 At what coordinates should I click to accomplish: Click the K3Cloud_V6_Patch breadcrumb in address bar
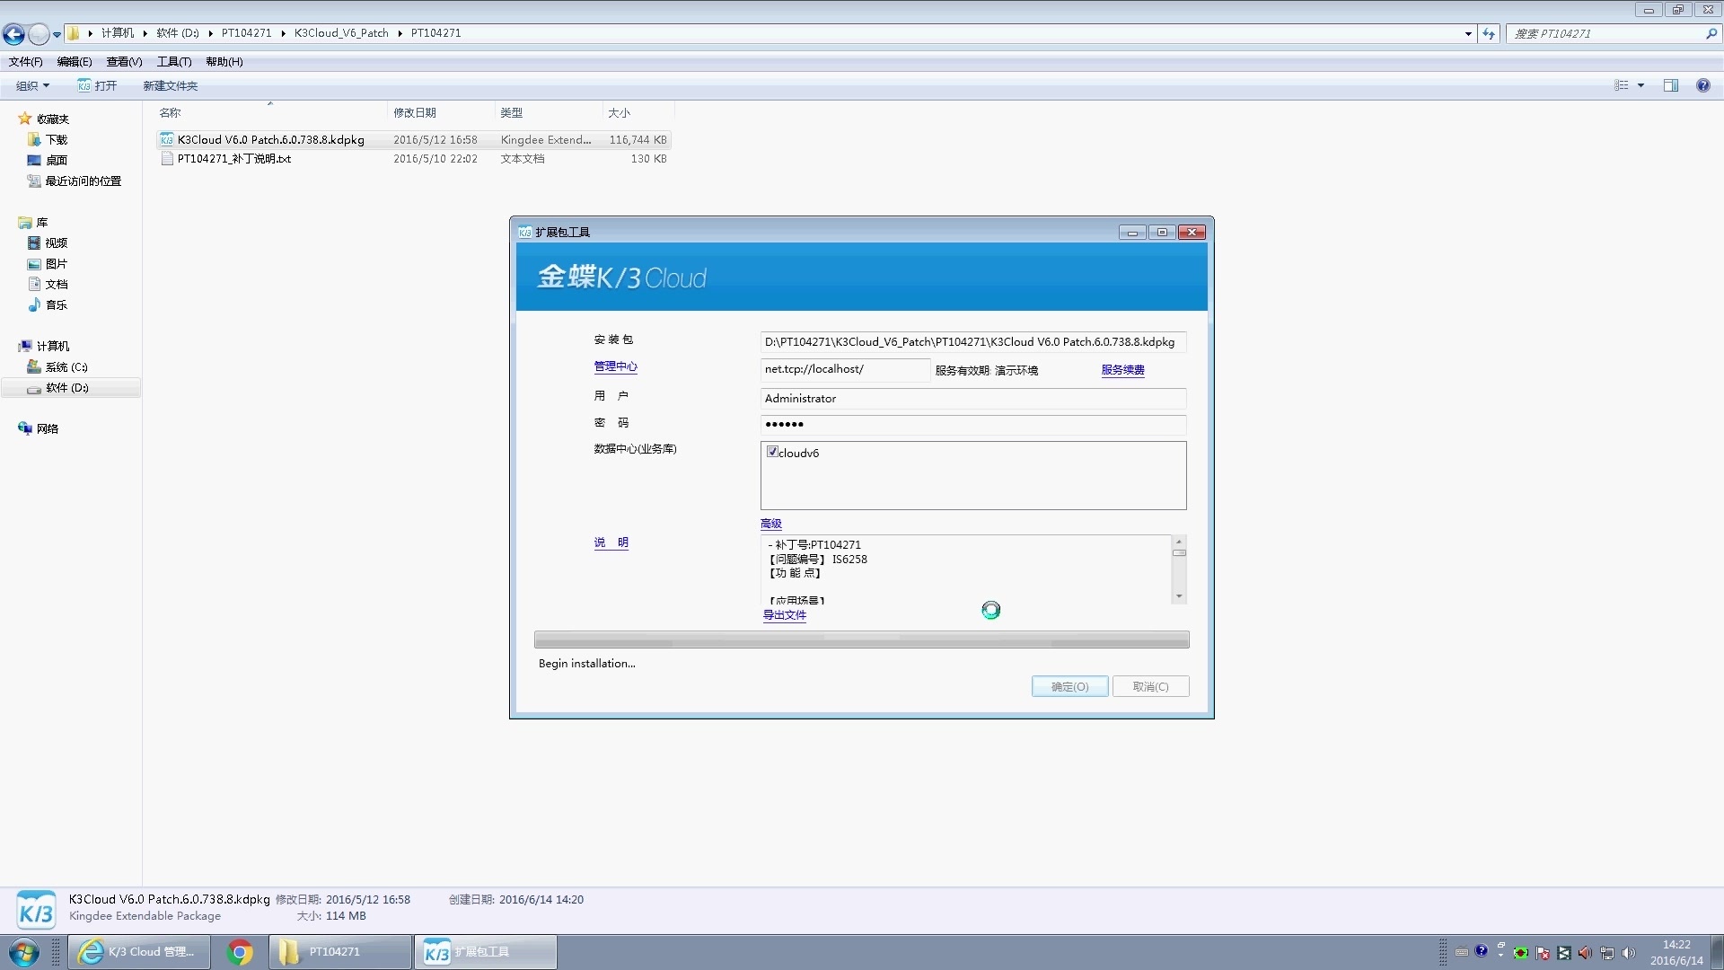click(x=341, y=33)
